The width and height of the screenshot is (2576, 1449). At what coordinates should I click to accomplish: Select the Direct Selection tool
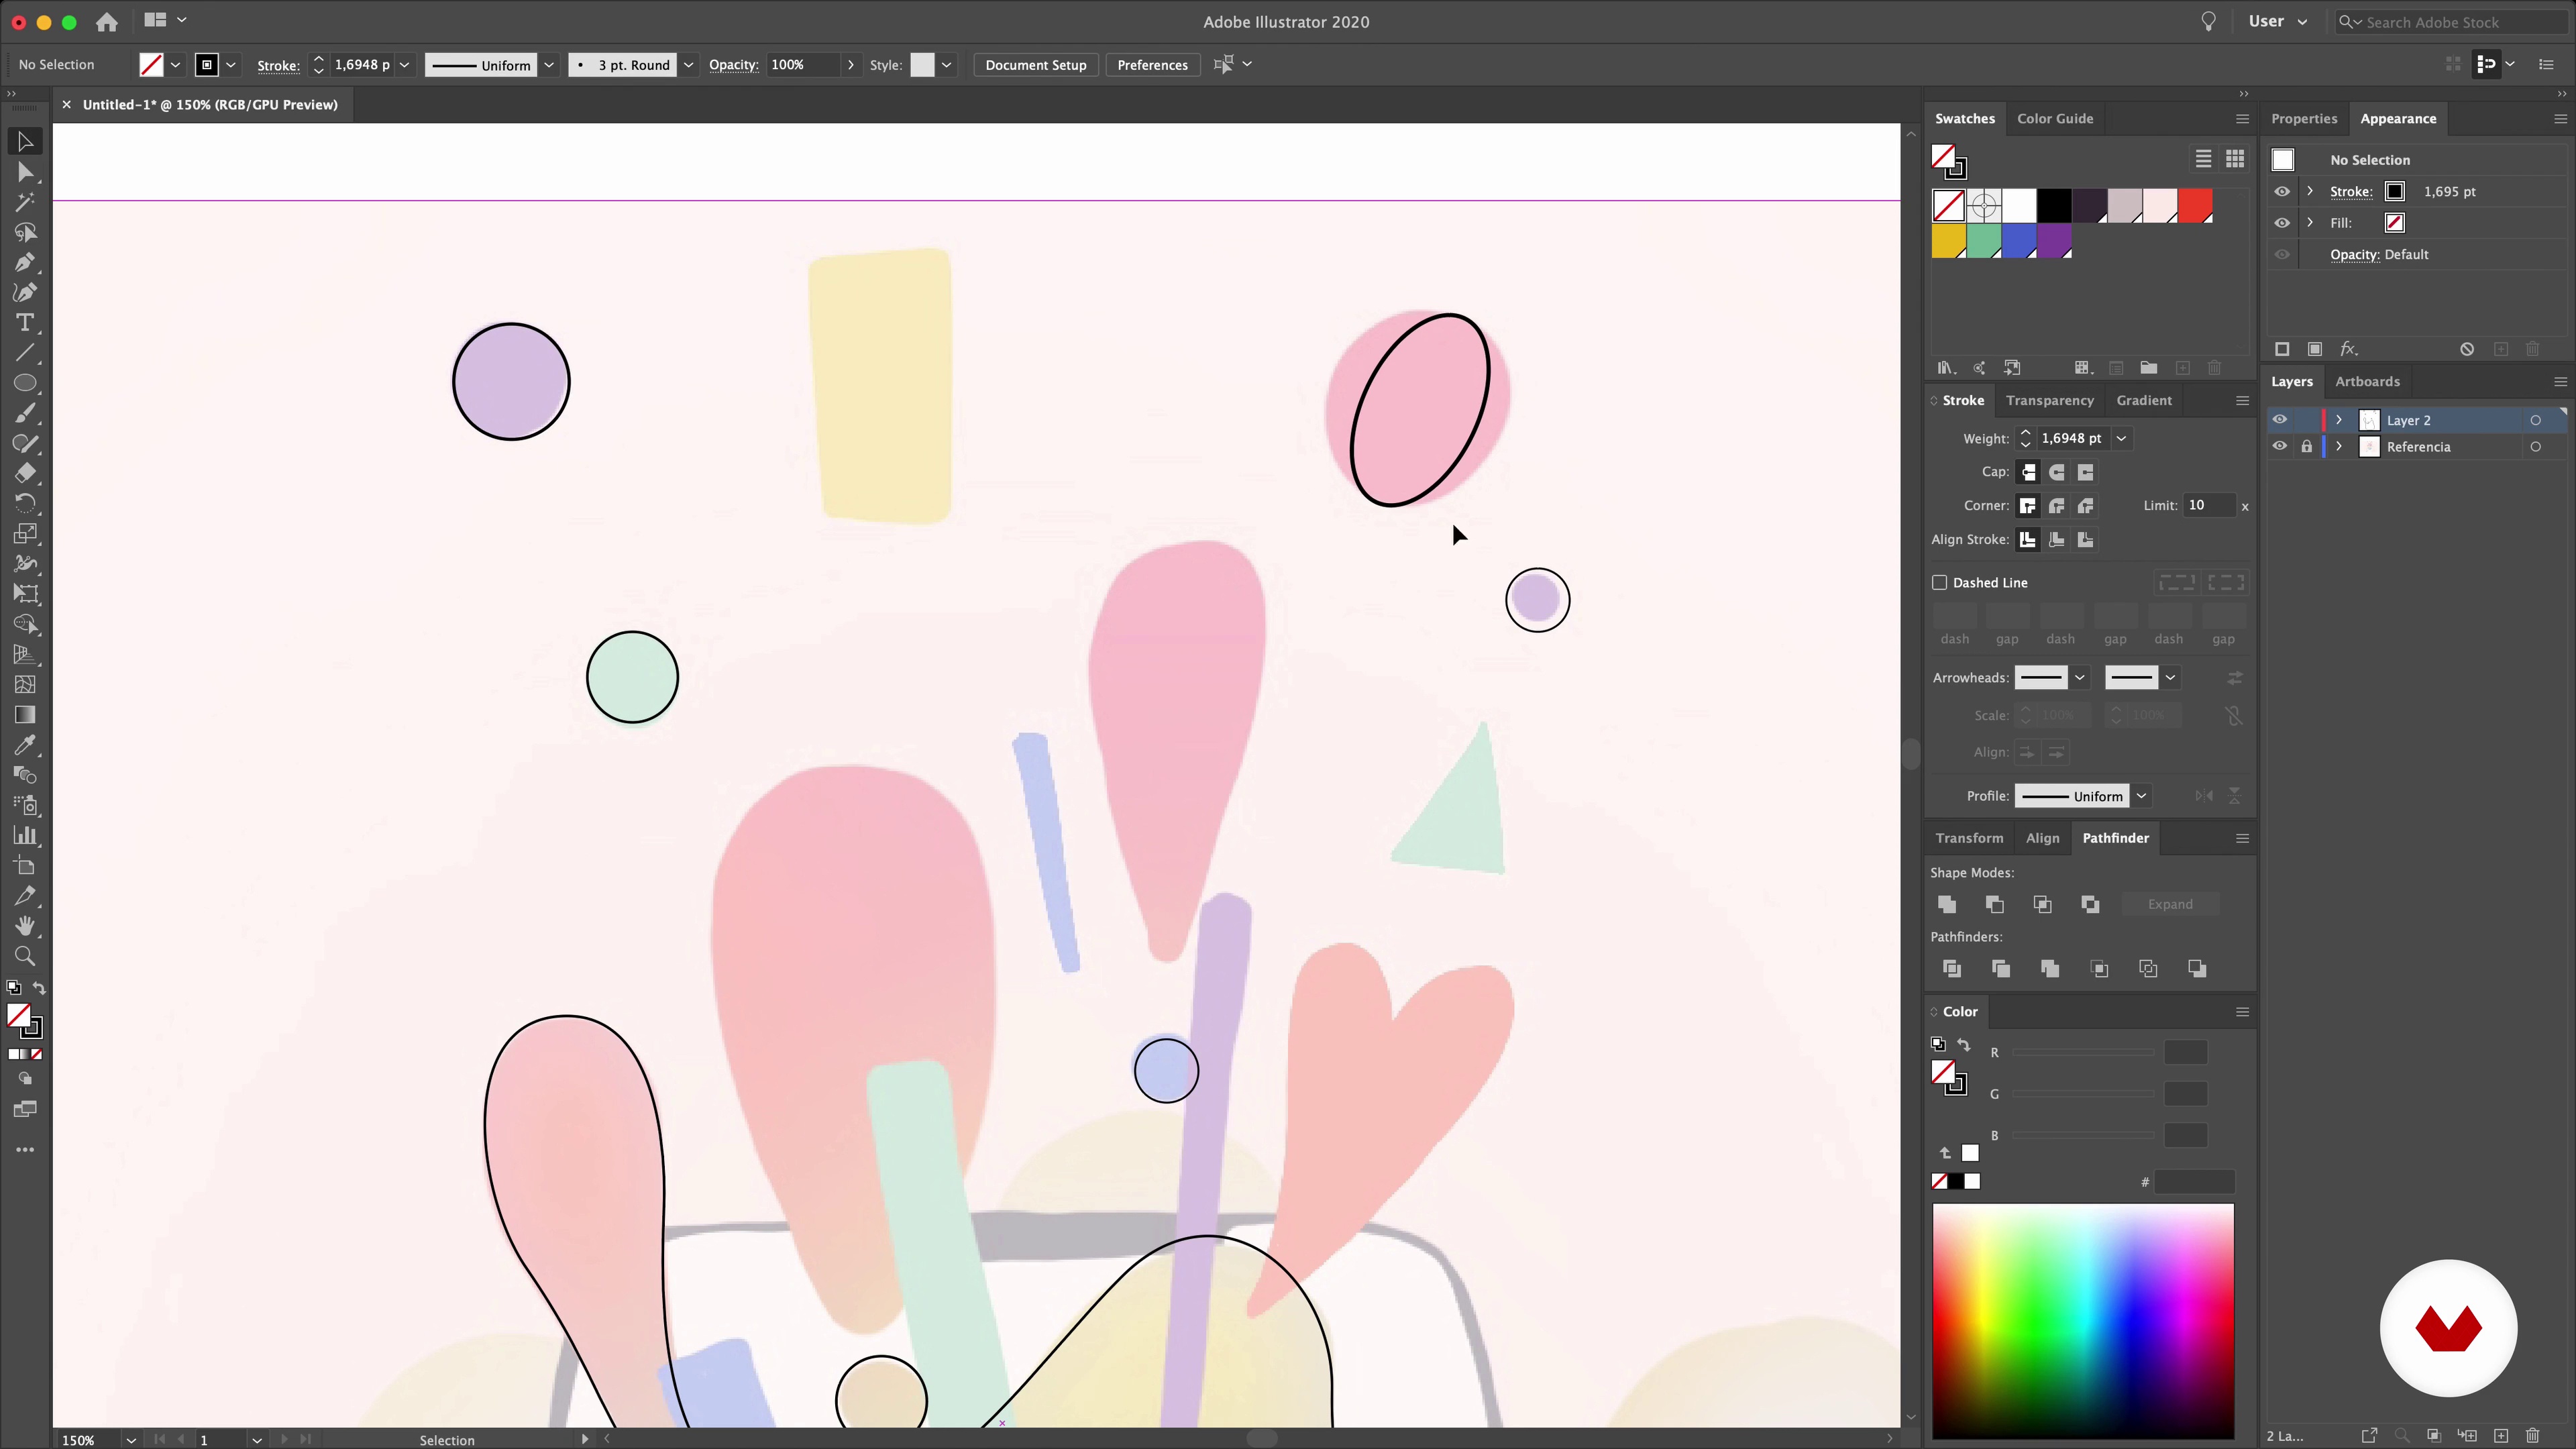pos(25,172)
